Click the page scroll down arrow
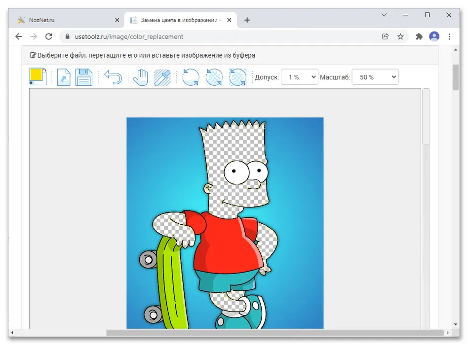The image size is (468, 345). pos(456,324)
